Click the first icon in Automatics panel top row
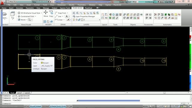 tap(155, 15)
